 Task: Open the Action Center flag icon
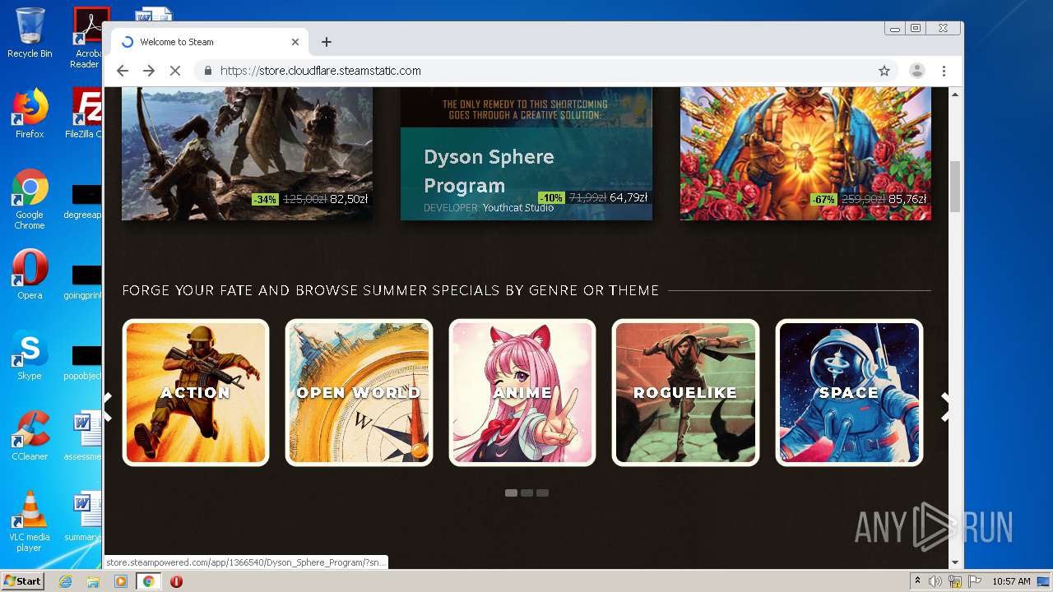point(975,581)
